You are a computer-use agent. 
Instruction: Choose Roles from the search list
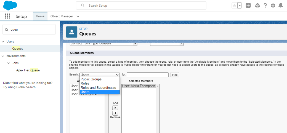click(x=100, y=83)
